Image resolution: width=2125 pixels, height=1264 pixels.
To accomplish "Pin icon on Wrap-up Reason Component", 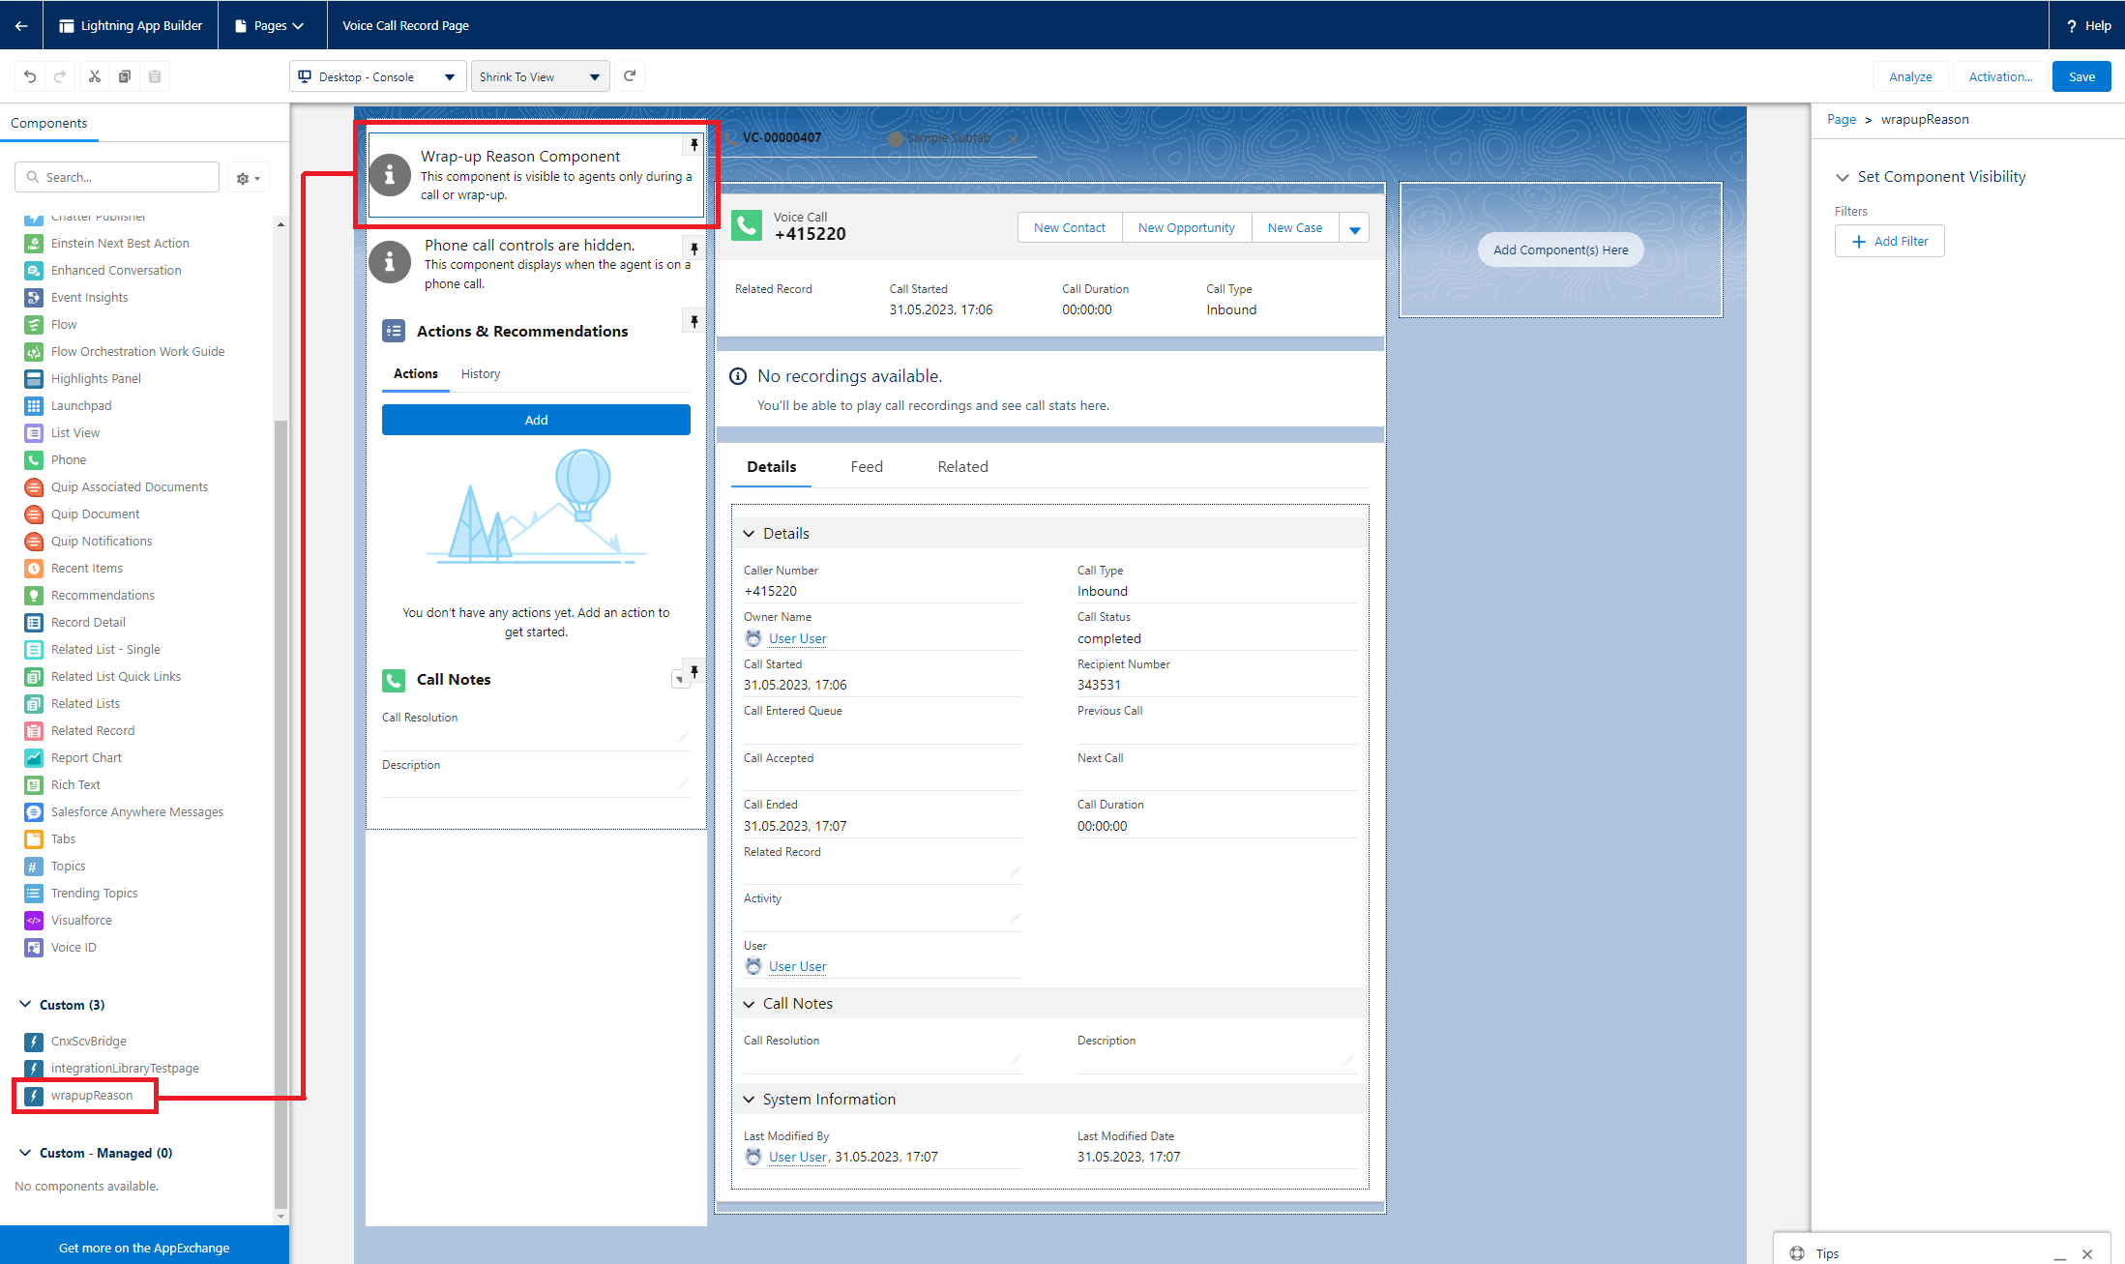I will click(694, 145).
